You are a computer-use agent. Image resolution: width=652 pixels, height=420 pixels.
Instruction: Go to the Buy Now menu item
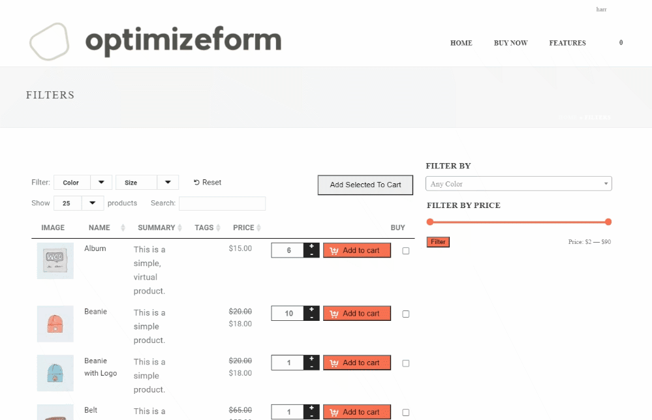[510, 43]
